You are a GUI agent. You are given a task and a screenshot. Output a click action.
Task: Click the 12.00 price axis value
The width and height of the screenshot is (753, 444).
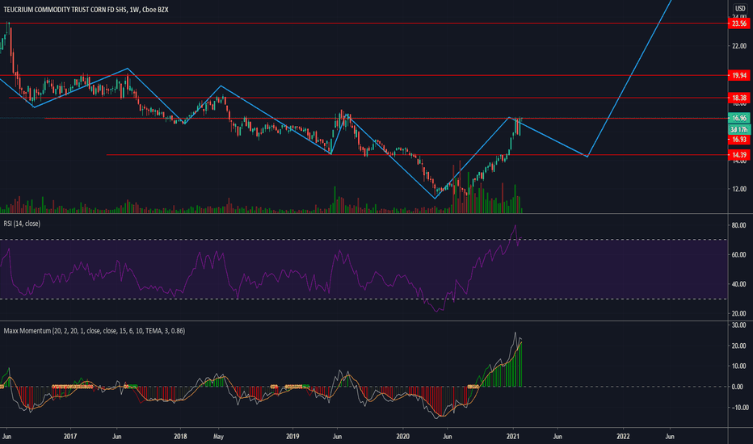[x=739, y=189]
